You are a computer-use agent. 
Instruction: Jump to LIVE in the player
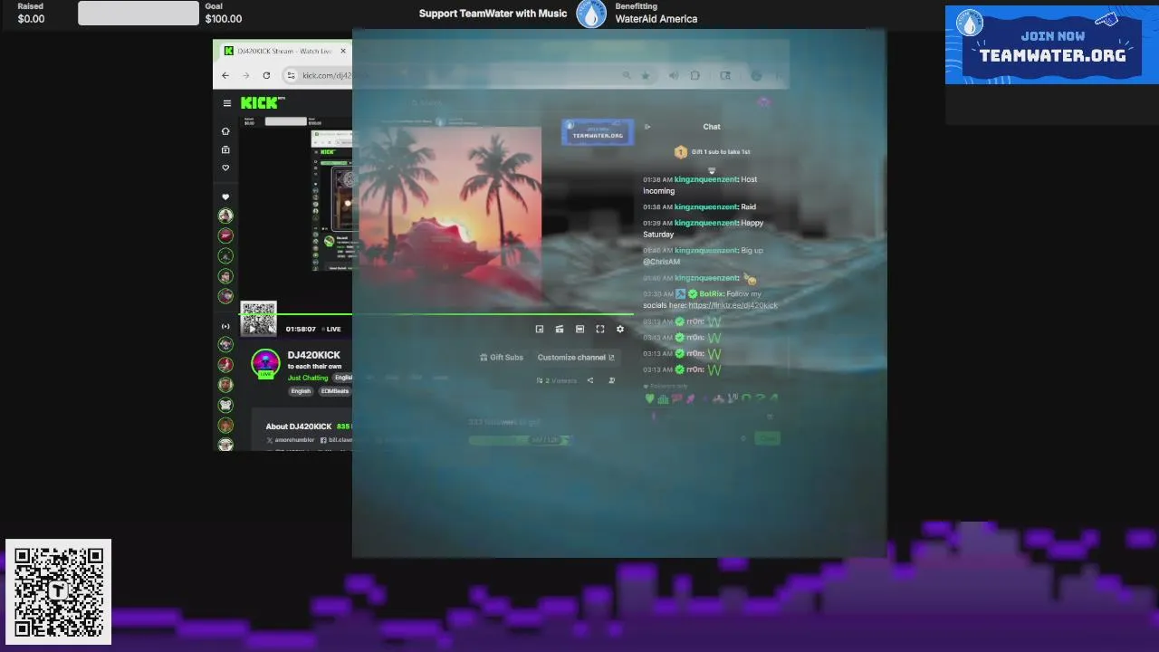point(330,330)
